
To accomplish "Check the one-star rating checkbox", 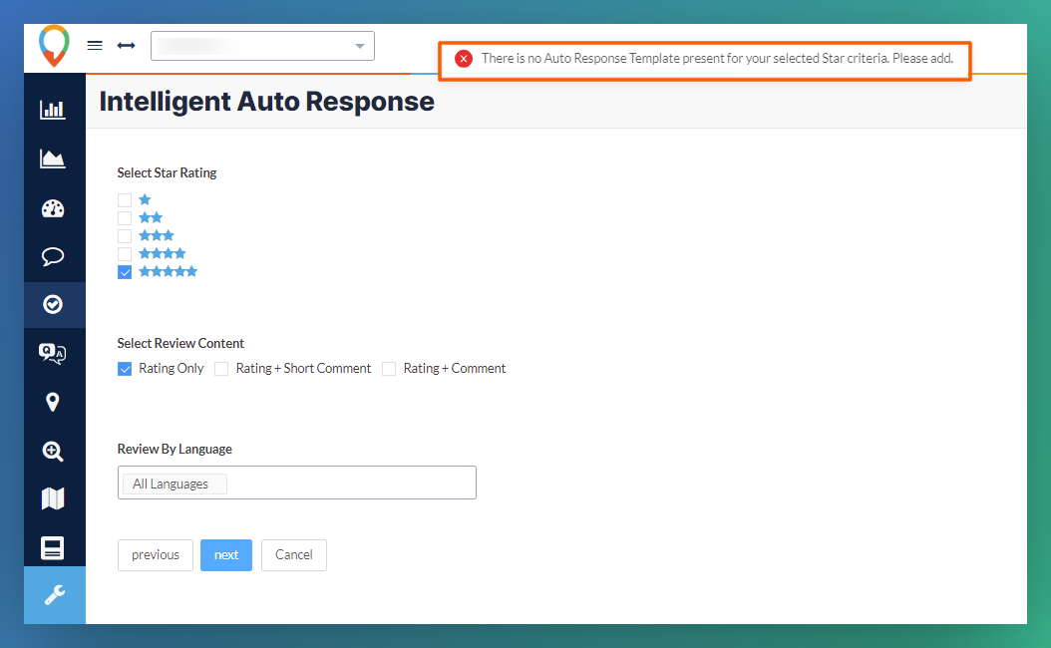I will coord(125,200).
